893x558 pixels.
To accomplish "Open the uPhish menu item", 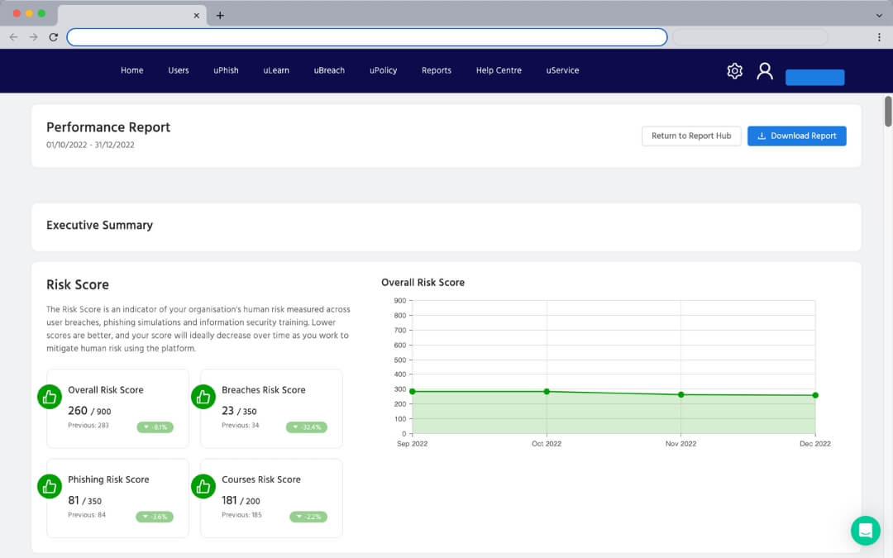I will [x=226, y=70].
